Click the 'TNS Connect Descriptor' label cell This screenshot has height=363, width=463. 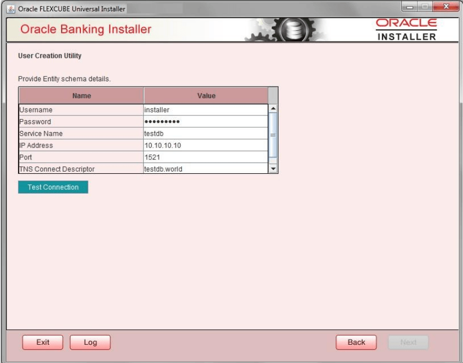tap(81, 169)
